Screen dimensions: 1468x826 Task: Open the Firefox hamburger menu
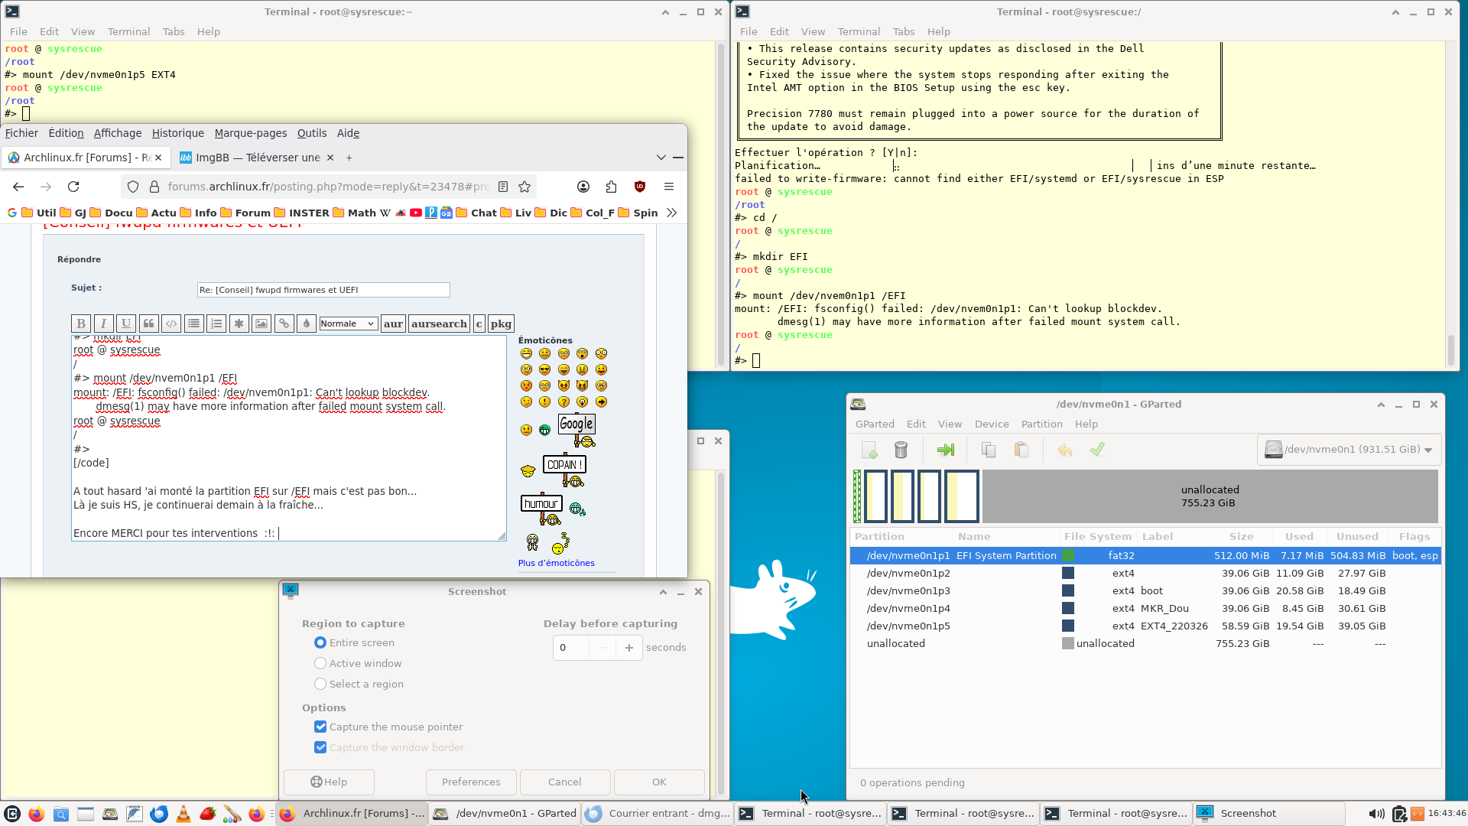[669, 187]
